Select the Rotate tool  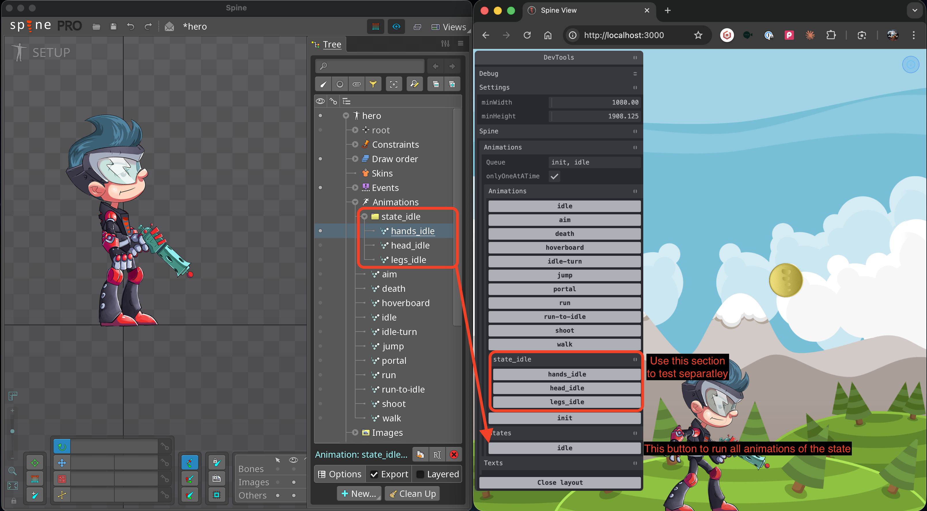coord(62,446)
